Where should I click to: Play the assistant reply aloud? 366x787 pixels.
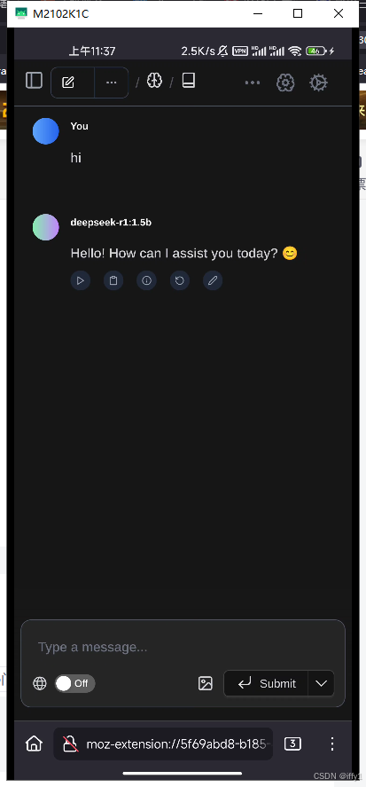coord(81,280)
